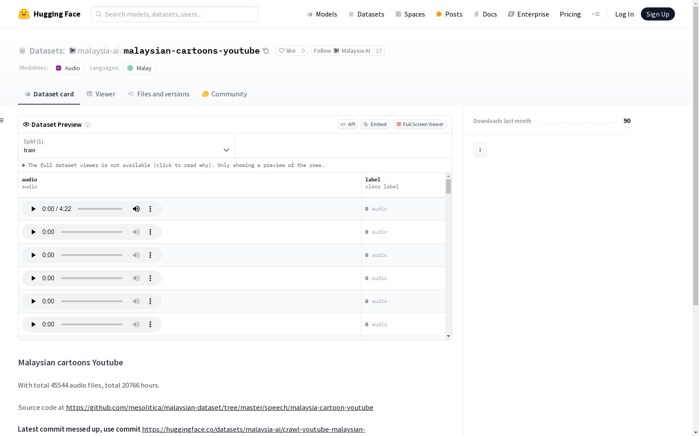Play the fourth audio row
699x436 pixels.
pos(33,278)
